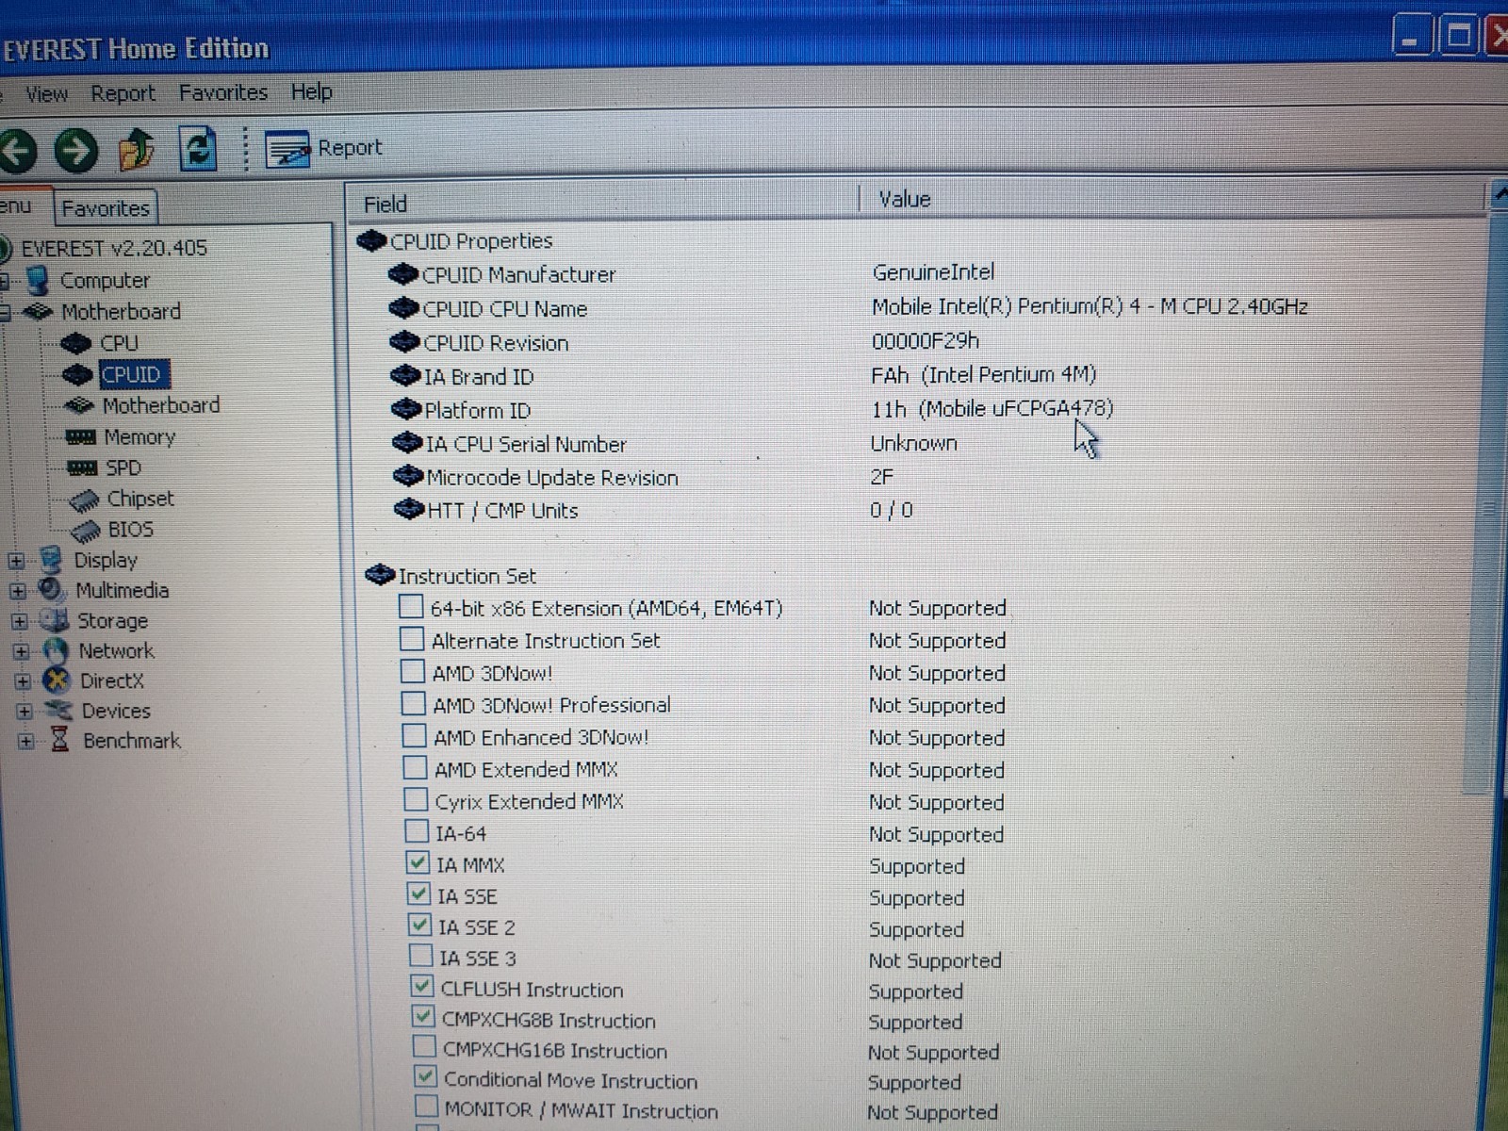Select the DirectX icon
1508x1131 pixels.
point(57,680)
